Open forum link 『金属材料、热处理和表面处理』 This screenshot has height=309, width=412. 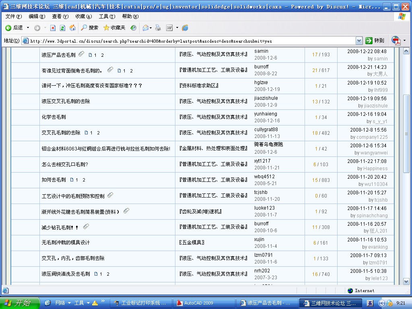(214, 148)
